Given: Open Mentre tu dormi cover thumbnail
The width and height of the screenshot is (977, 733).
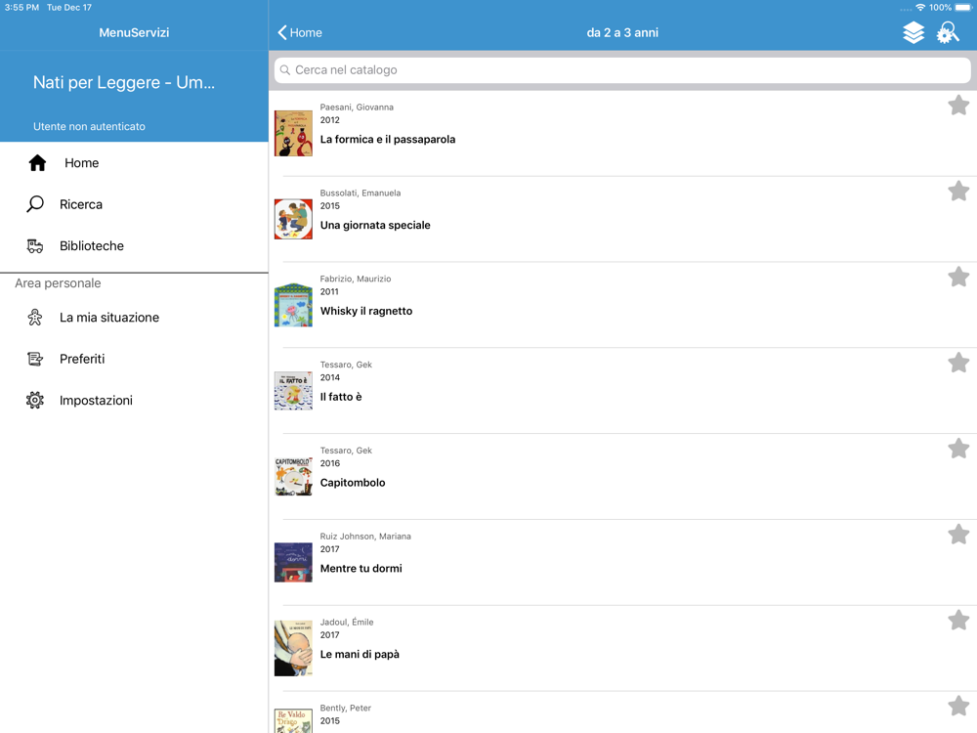Looking at the screenshot, I should (x=293, y=562).
